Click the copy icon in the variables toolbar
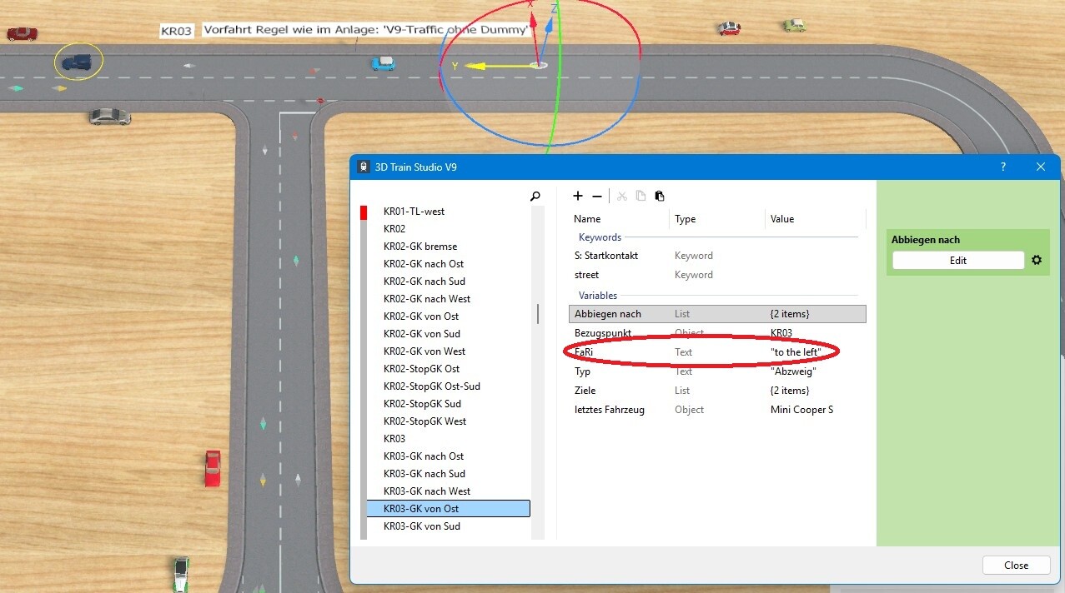The width and height of the screenshot is (1065, 593). click(x=641, y=197)
